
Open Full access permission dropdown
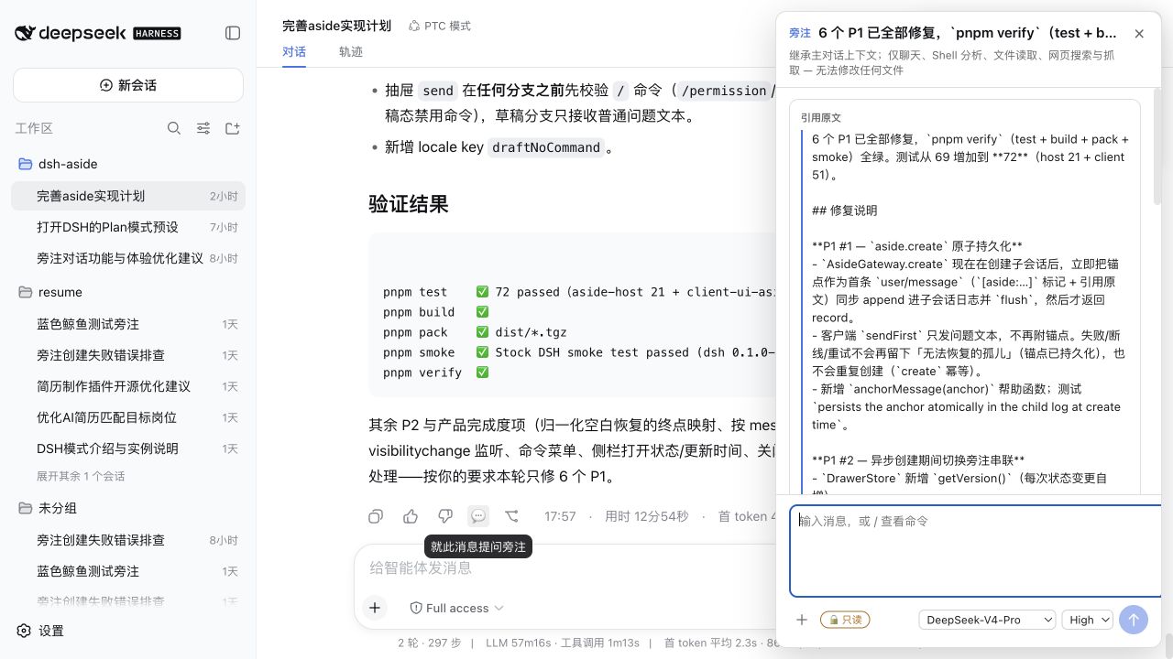coord(456,608)
